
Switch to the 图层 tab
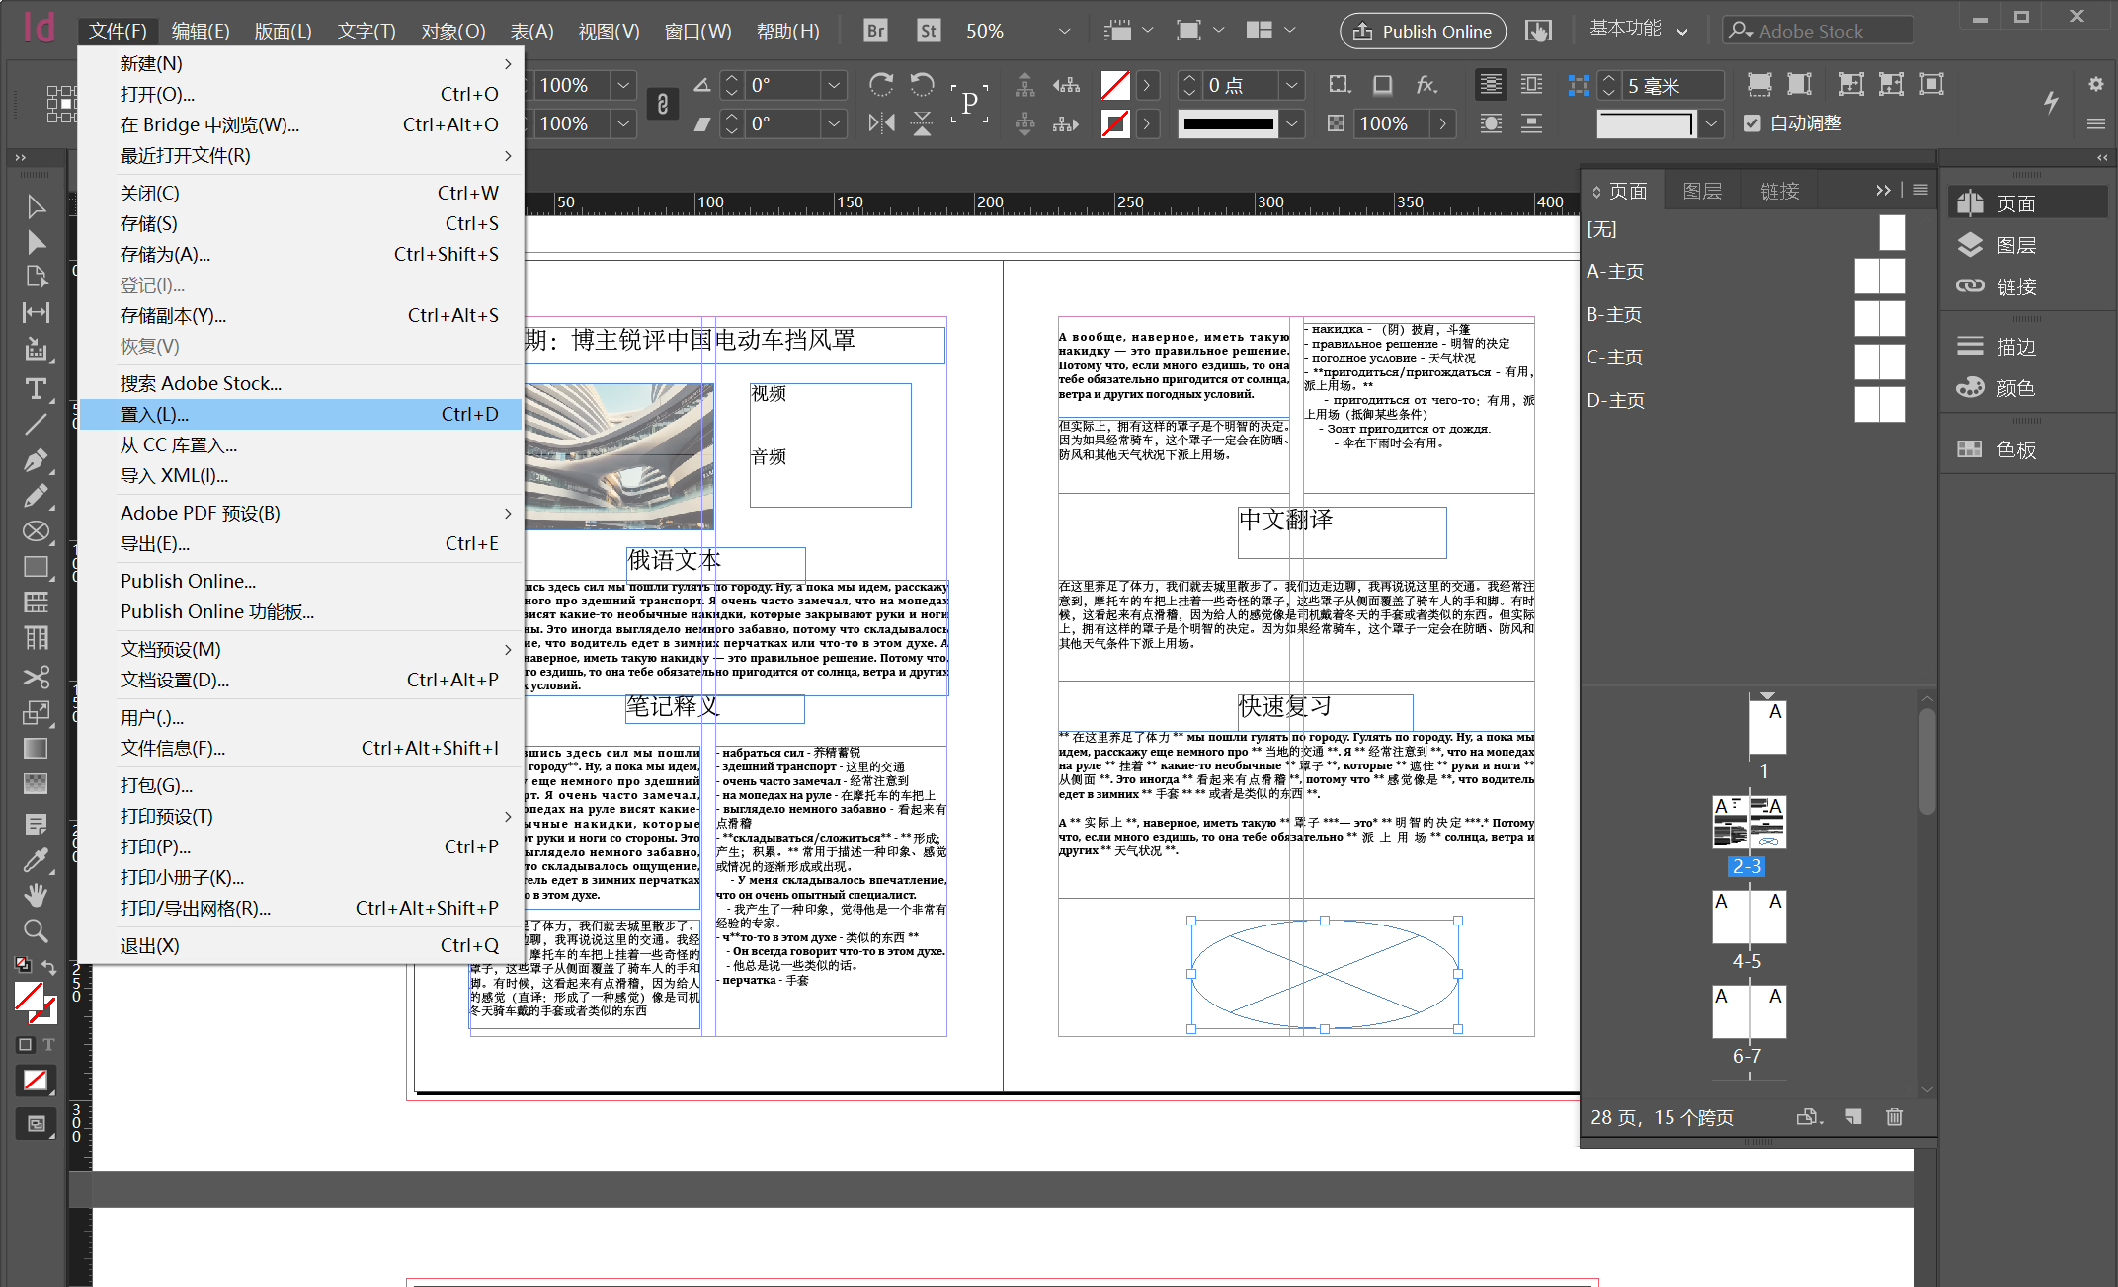point(1701,191)
